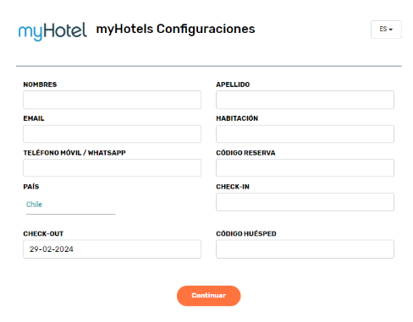Select the Habitación input field
Image resolution: width=413 pixels, height=322 pixels.
click(305, 134)
